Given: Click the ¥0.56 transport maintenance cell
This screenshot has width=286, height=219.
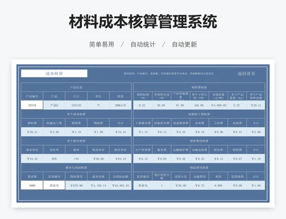Looking at the screenshot, I should pos(181,159).
